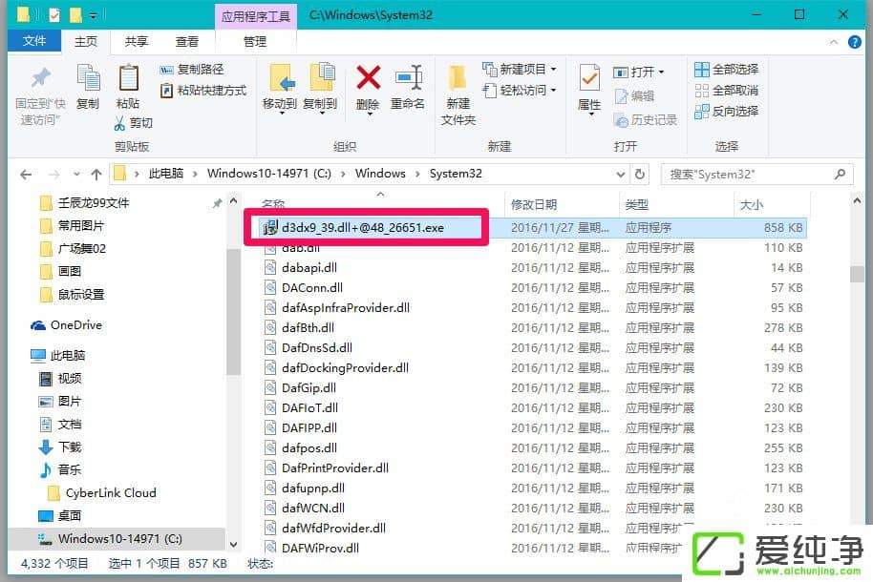Sort by the 大小 column header
873x582 pixels.
click(x=771, y=205)
